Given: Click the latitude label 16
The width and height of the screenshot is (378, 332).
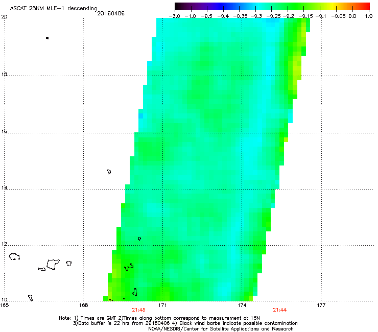Looking at the screenshot, I should pyautogui.click(x=4, y=131).
